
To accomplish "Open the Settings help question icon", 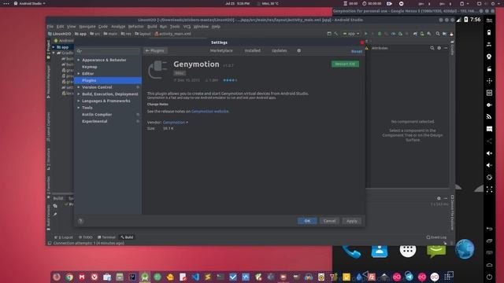I will tap(80, 221).
